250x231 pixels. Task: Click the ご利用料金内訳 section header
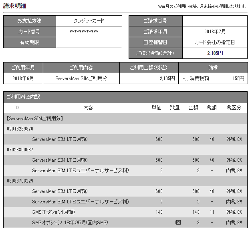(x=125, y=97)
